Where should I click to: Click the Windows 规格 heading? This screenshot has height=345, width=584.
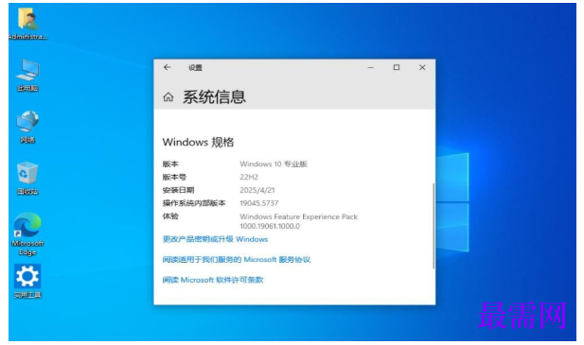198,142
